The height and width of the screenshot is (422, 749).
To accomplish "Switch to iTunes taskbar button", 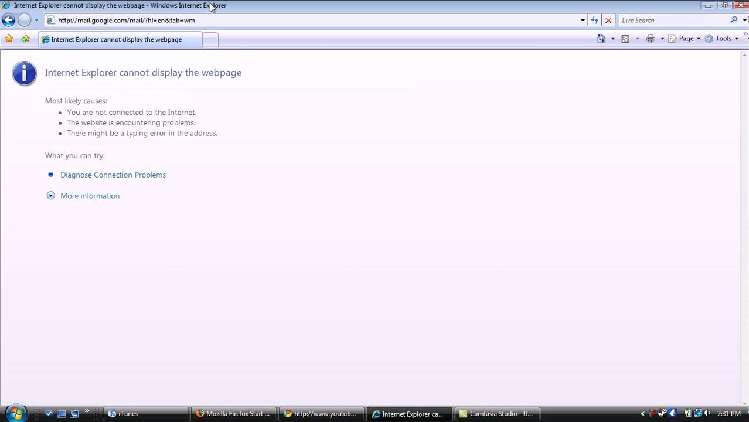I will [146, 414].
